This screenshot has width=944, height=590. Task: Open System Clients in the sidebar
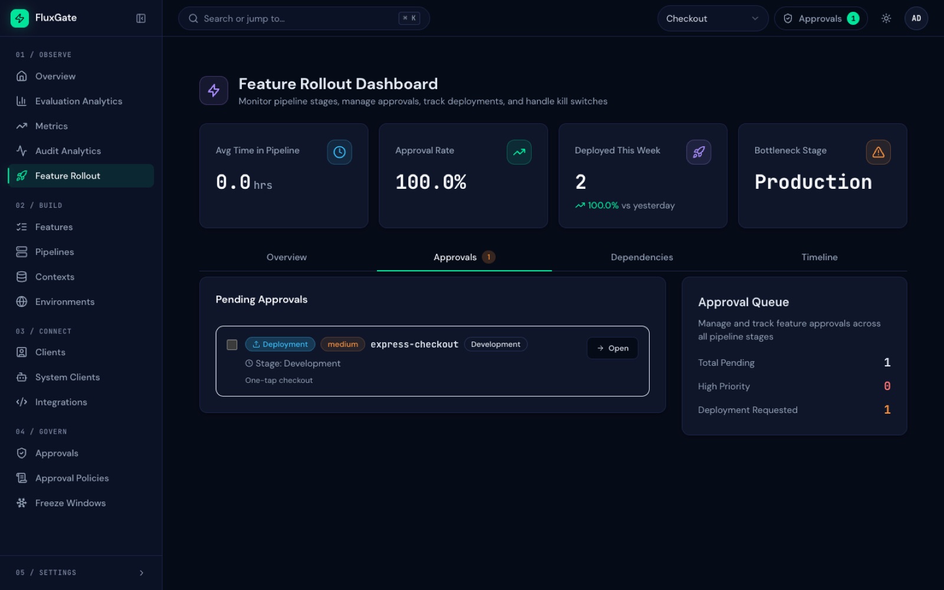tap(81, 378)
